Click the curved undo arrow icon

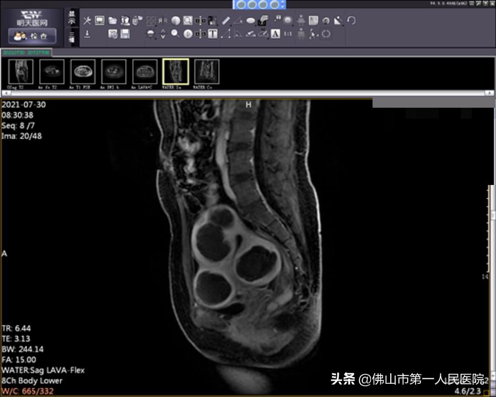(x=351, y=20)
